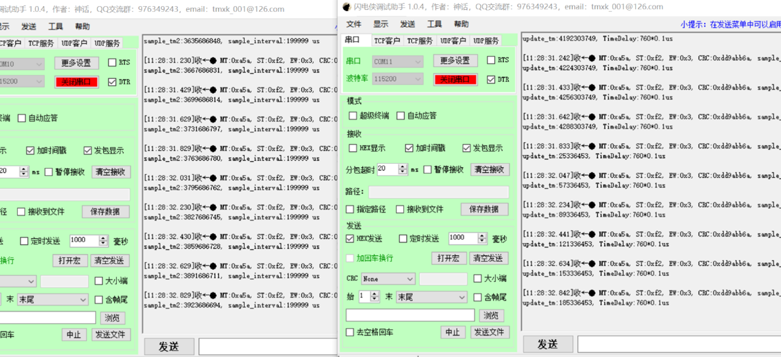Switch to TCP服务 tab in right window
781x357 pixels.
(420, 41)
